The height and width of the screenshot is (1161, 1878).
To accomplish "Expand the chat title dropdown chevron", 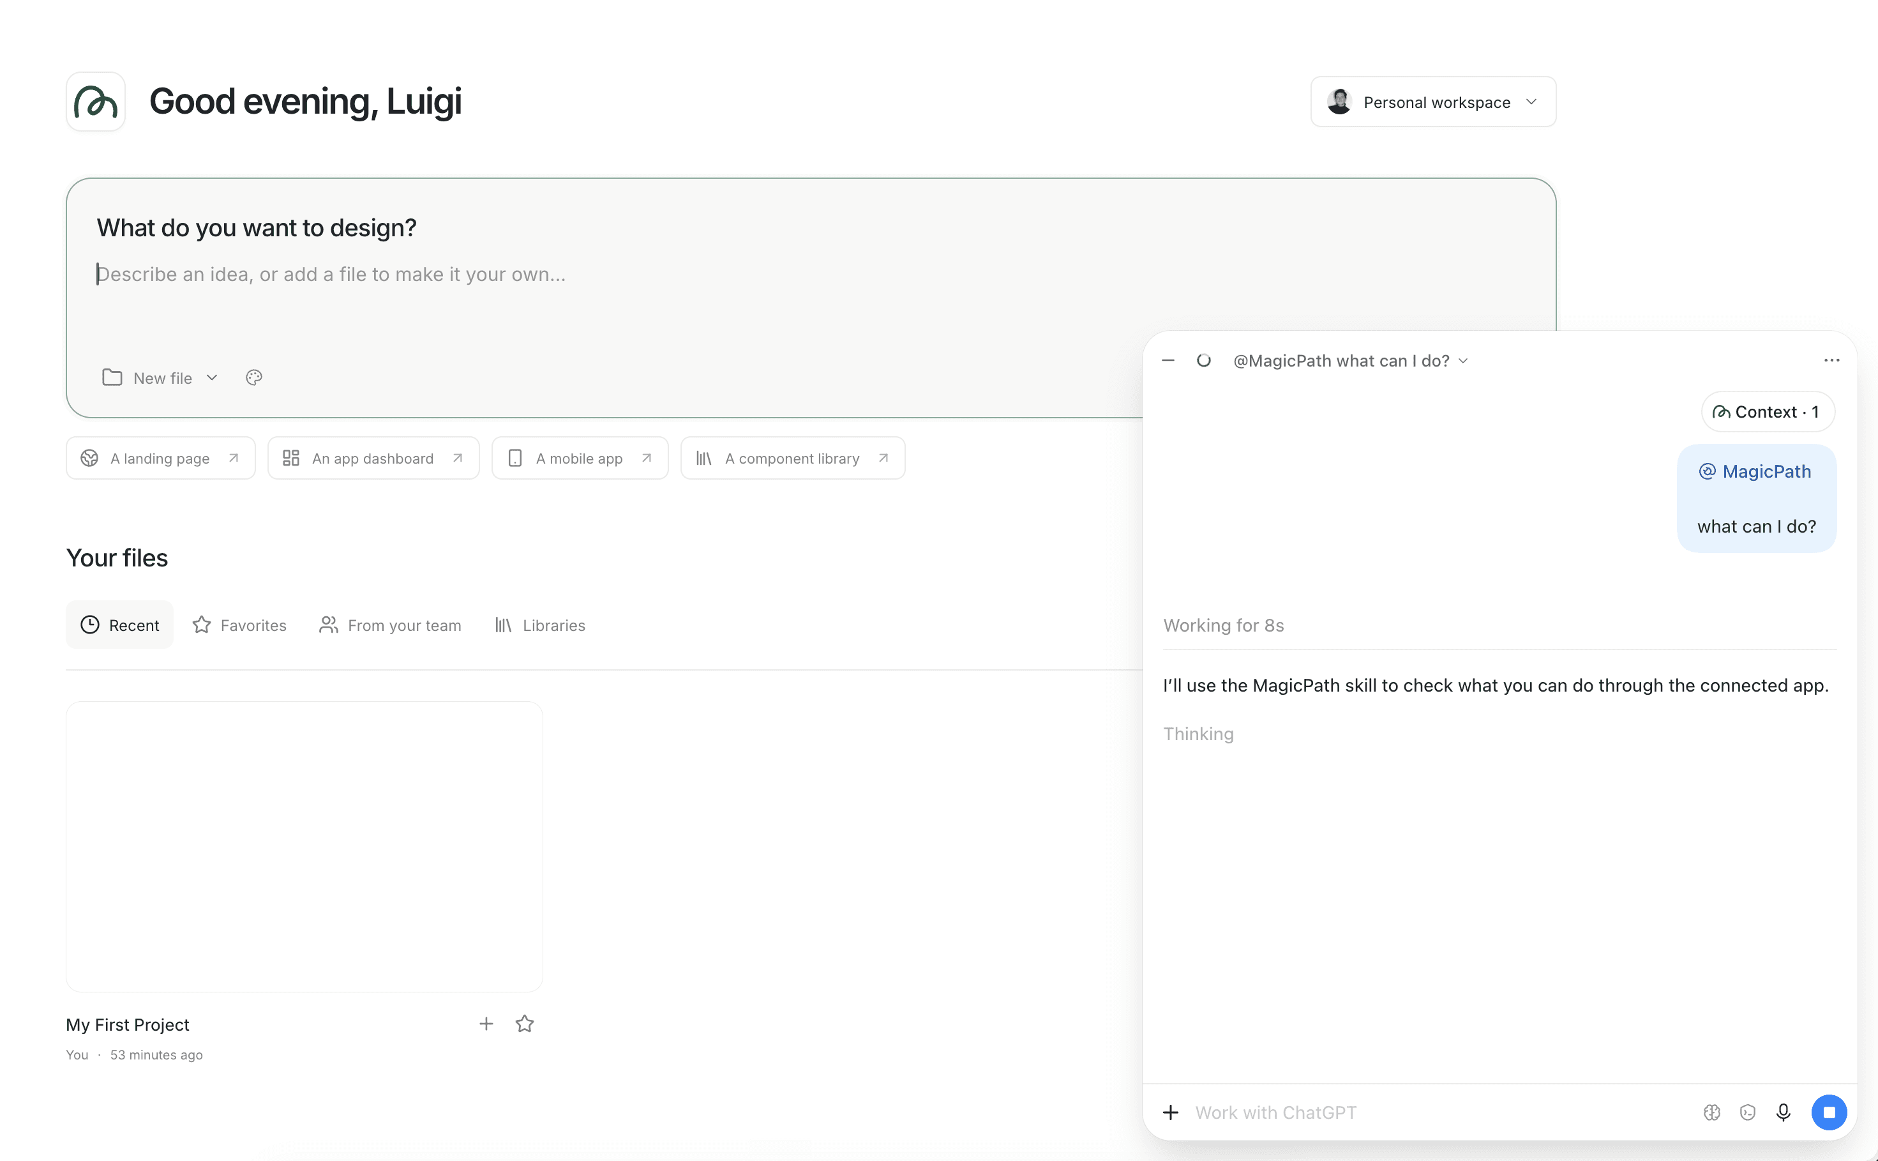I will coord(1463,361).
